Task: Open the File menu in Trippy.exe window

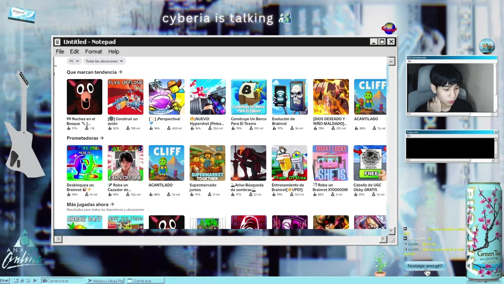Action: pos(409,136)
